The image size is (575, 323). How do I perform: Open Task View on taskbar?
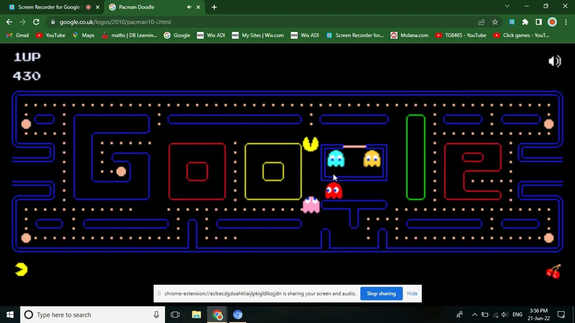point(175,315)
